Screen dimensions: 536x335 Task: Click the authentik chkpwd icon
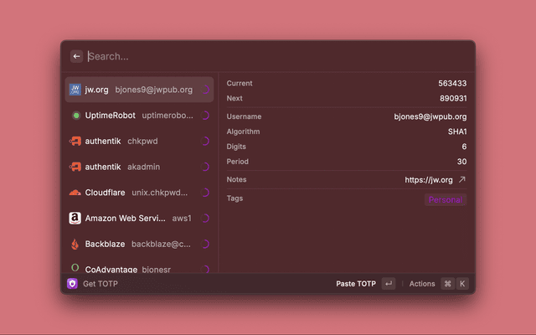click(x=75, y=141)
